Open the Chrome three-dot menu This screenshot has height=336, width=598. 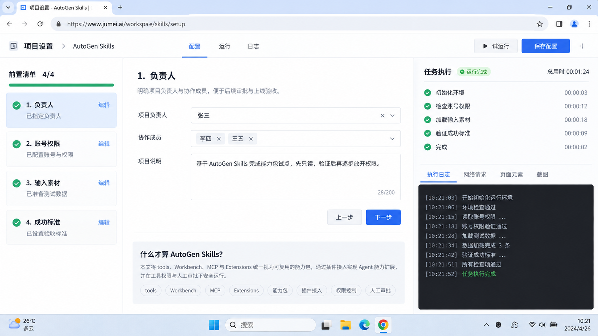pos(589,24)
